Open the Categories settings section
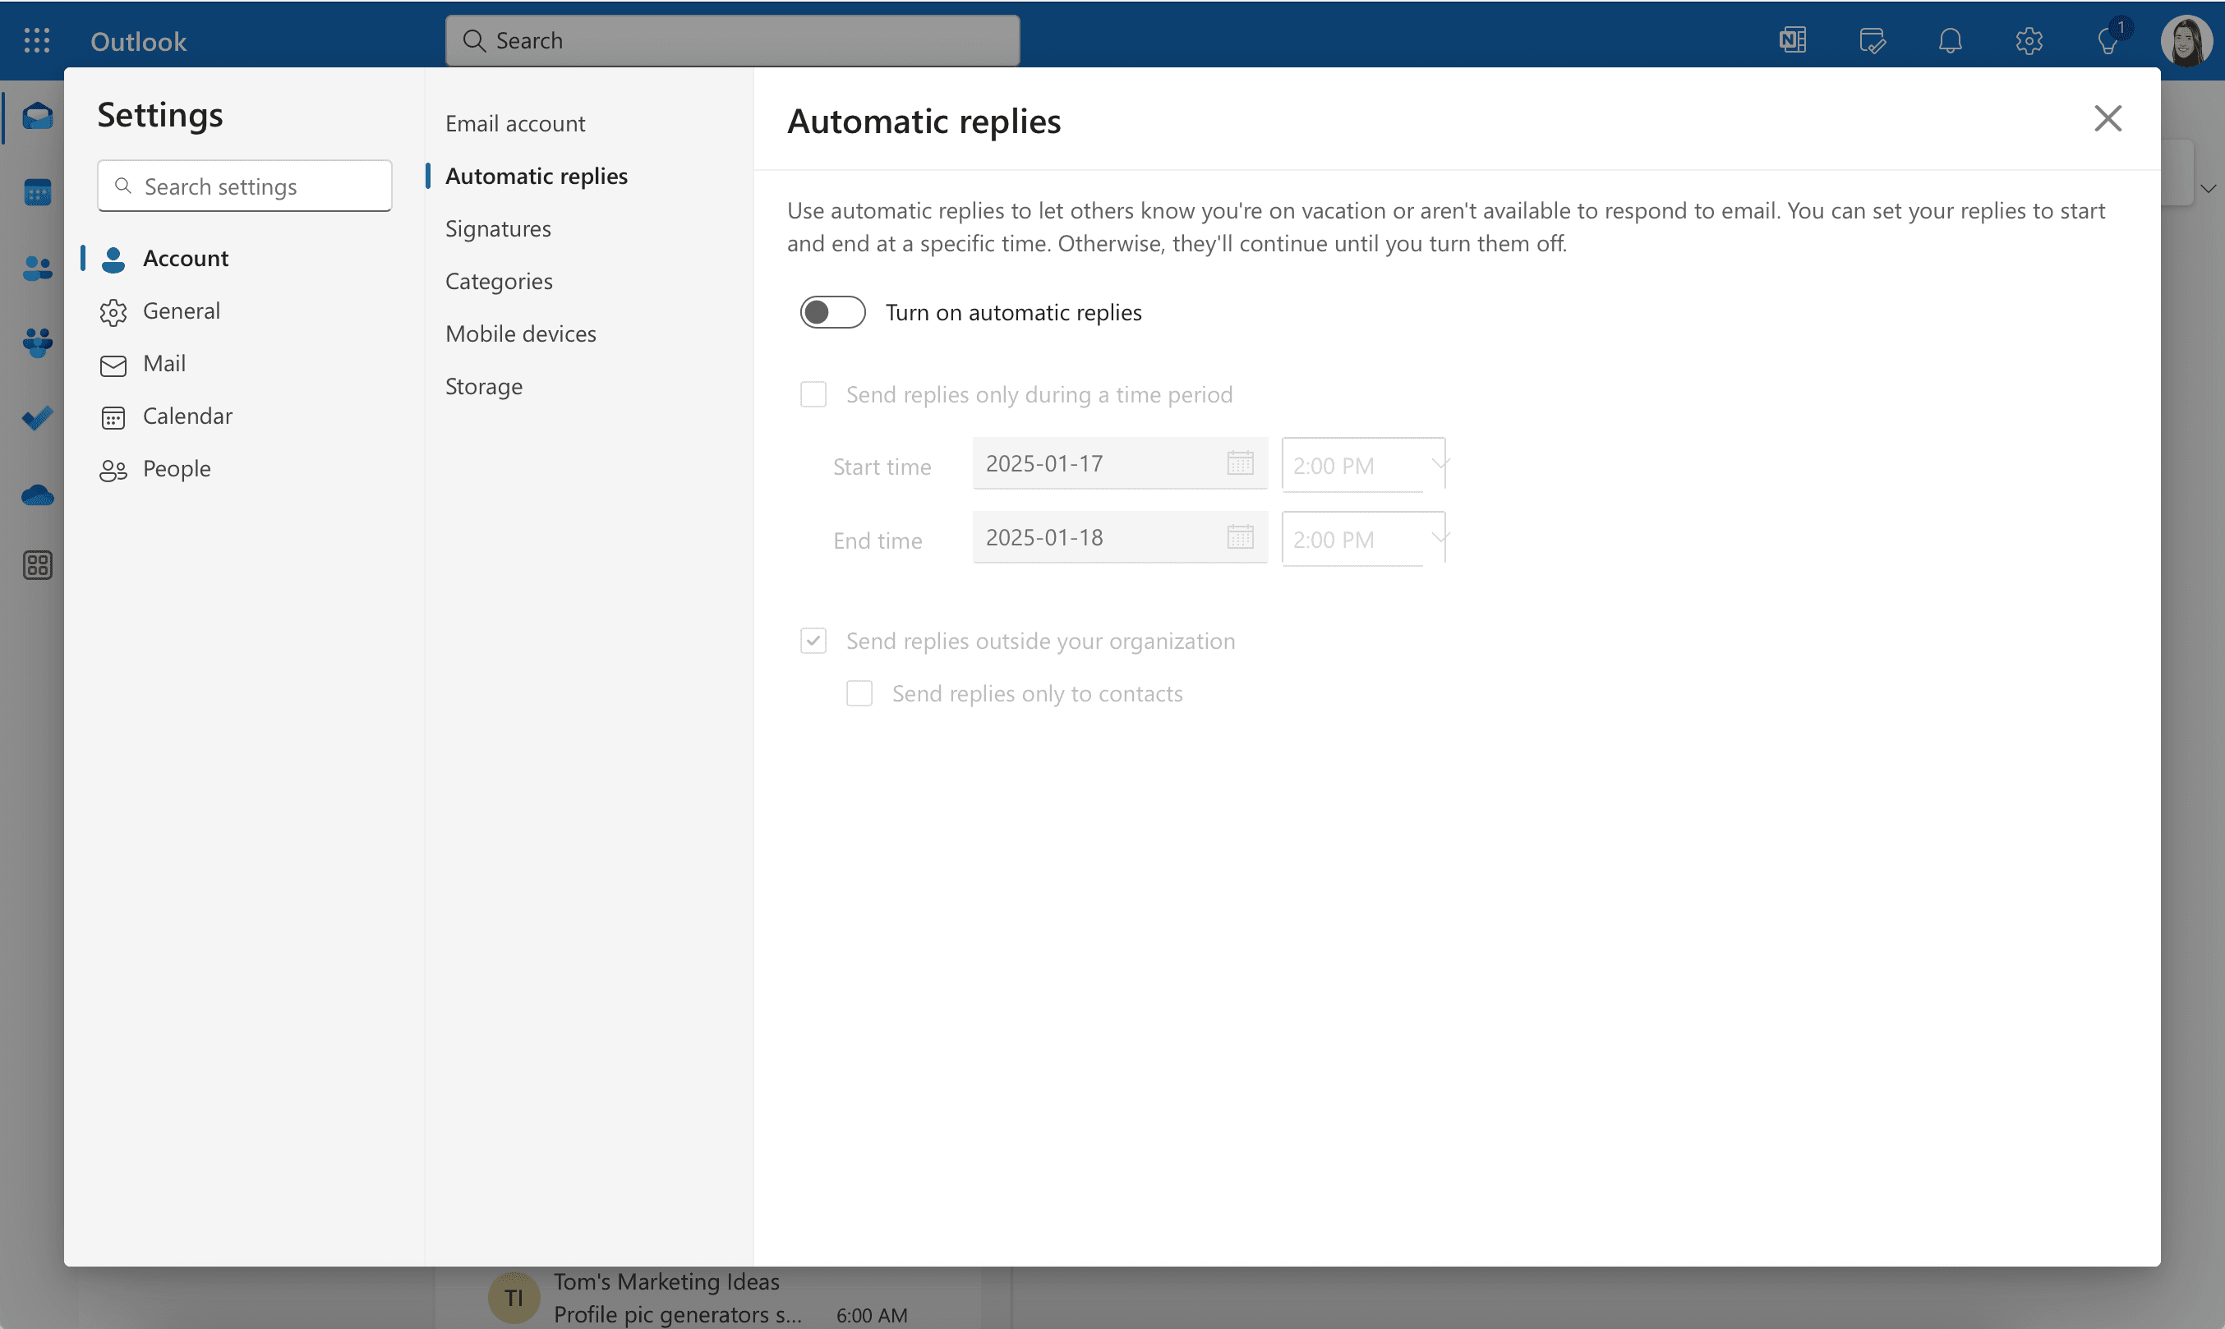2225x1329 pixels. tap(497, 278)
